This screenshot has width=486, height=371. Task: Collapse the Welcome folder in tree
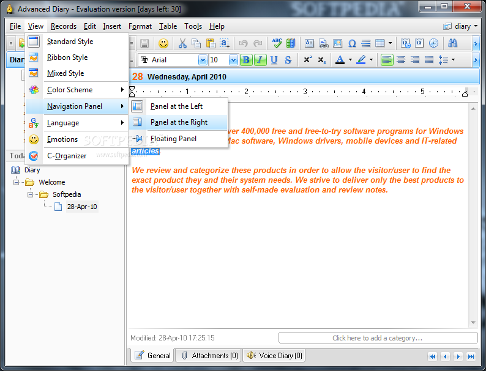16,182
